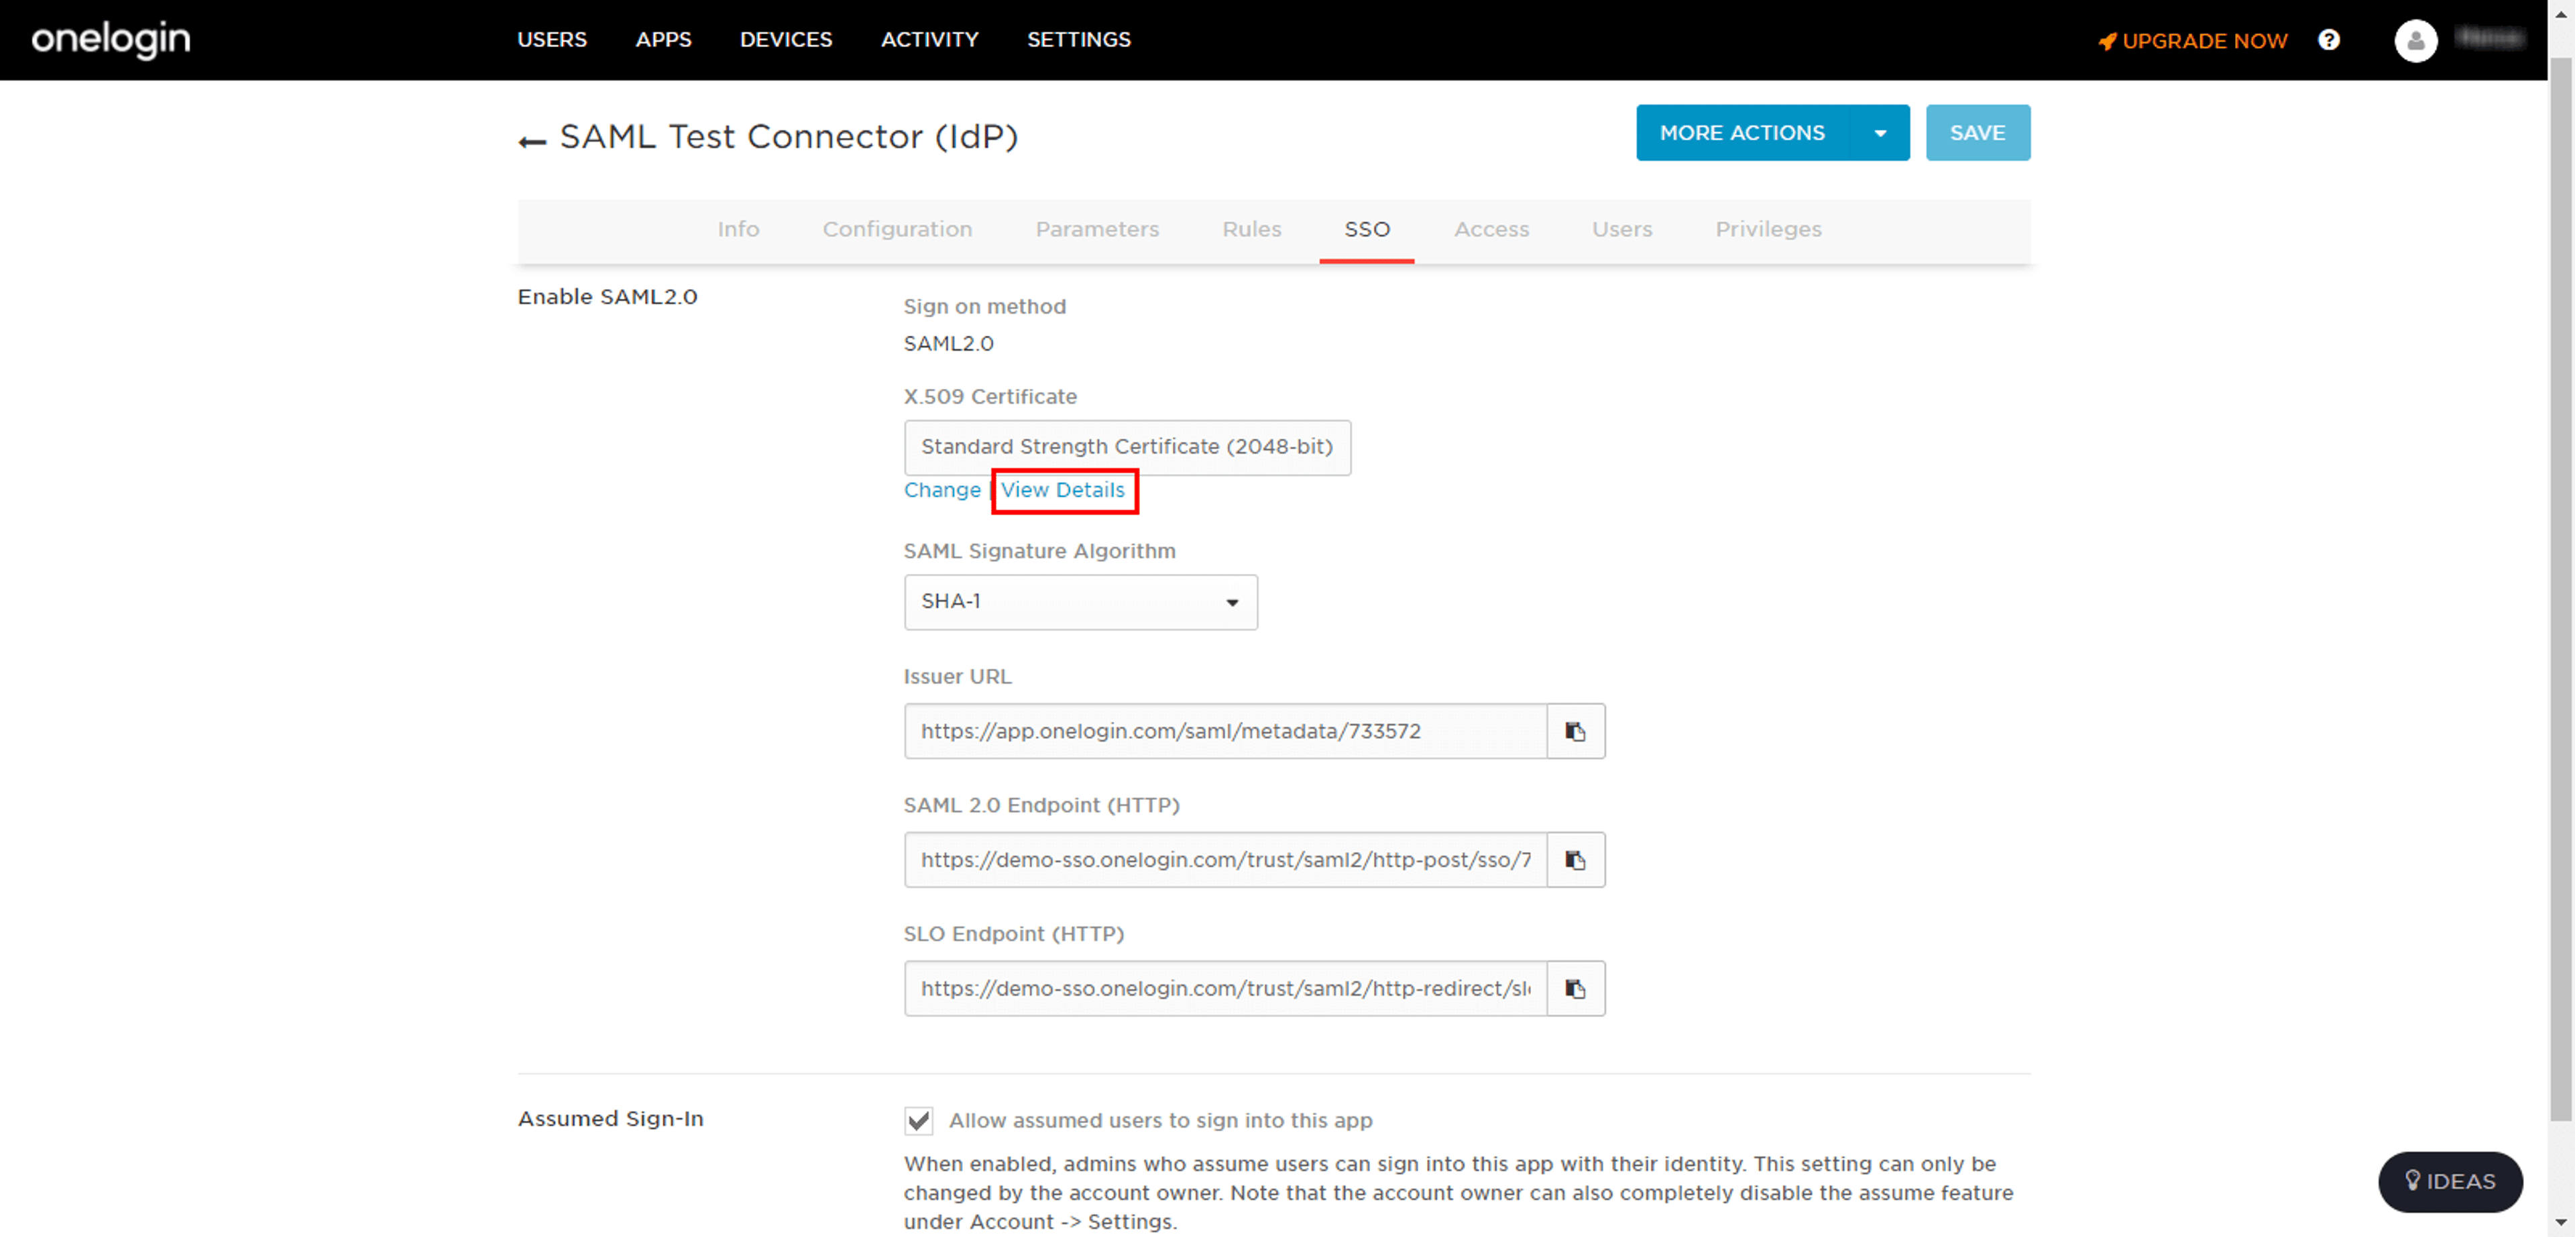Click the SAML 2.0 Endpoint field
This screenshot has height=1237, width=2575.
coord(1226,860)
